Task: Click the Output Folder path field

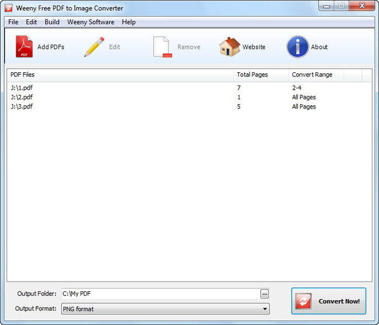Action: [159, 294]
